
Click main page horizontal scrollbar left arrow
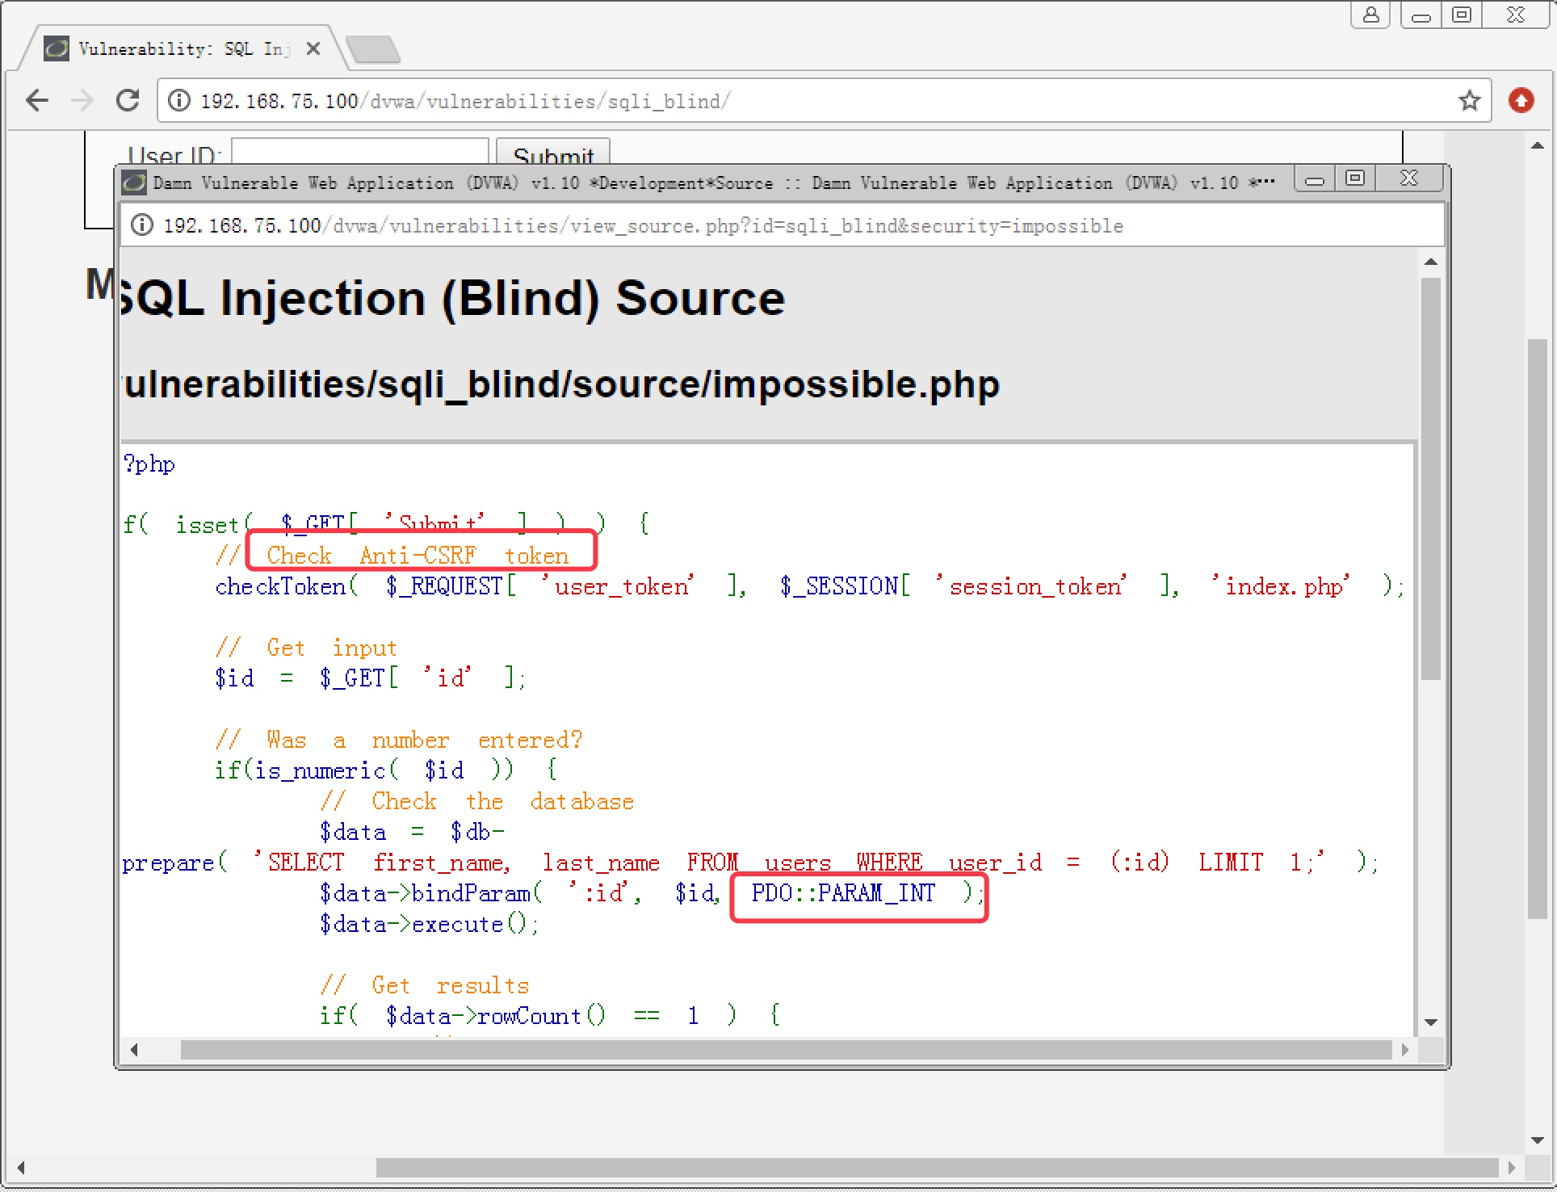tap(21, 1168)
